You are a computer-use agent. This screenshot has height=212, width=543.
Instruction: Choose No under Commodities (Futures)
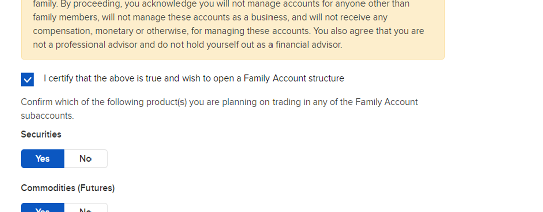point(85,208)
